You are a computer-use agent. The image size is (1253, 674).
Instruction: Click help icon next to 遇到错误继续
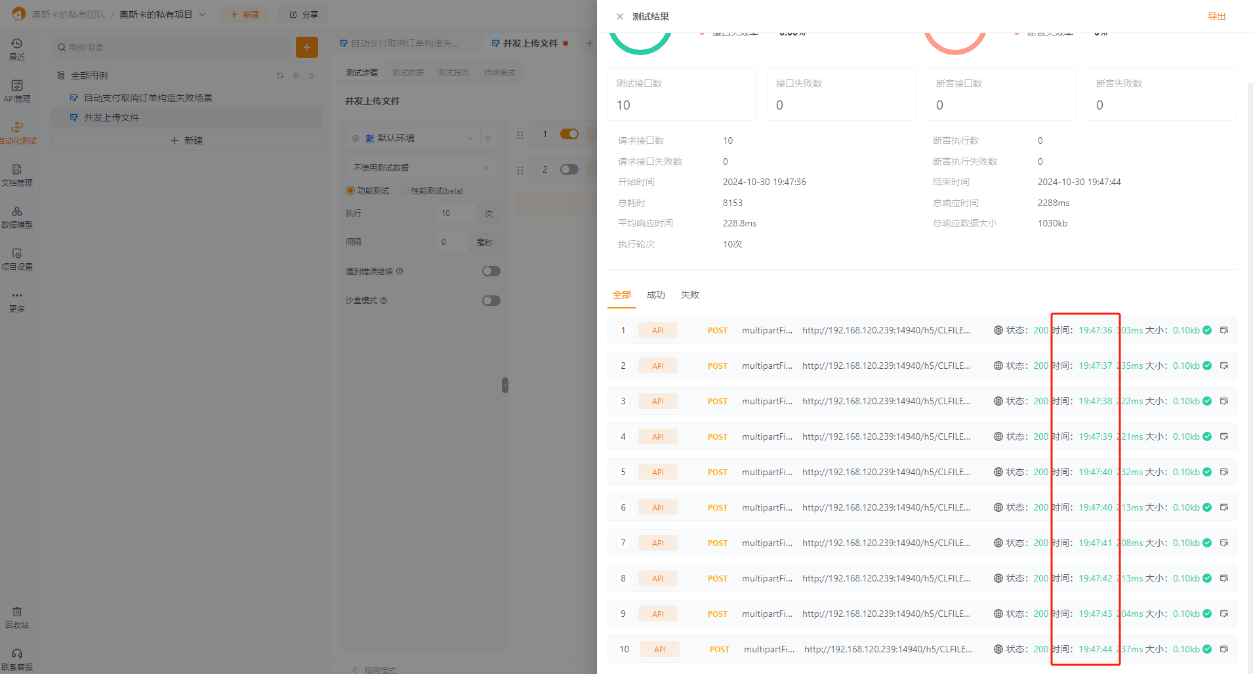(x=400, y=271)
